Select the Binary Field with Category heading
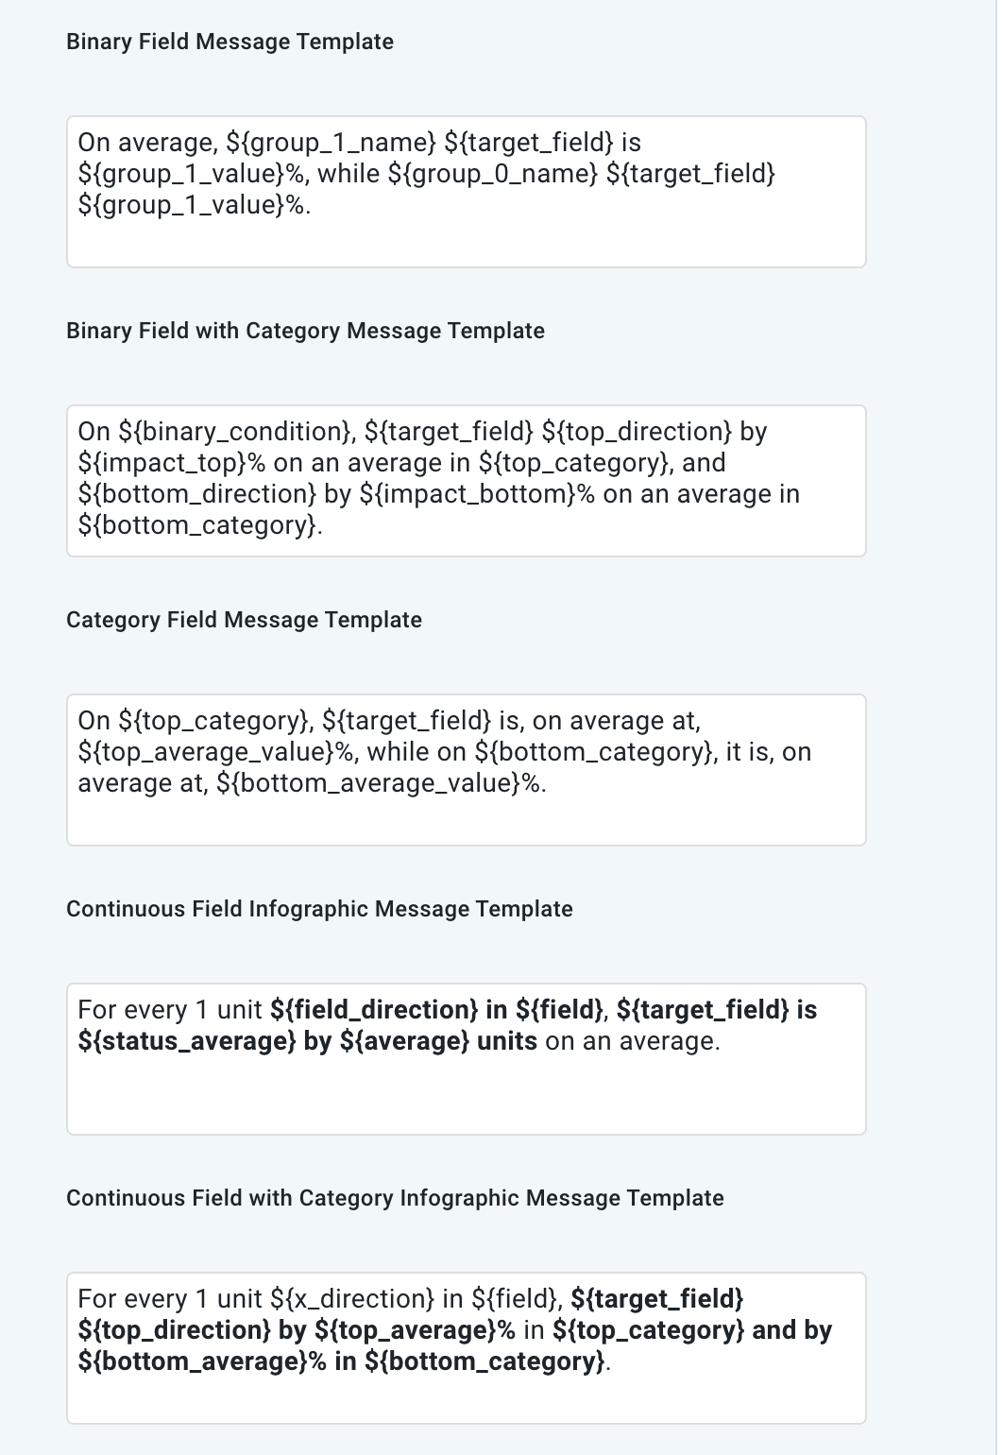 pyautogui.click(x=304, y=331)
